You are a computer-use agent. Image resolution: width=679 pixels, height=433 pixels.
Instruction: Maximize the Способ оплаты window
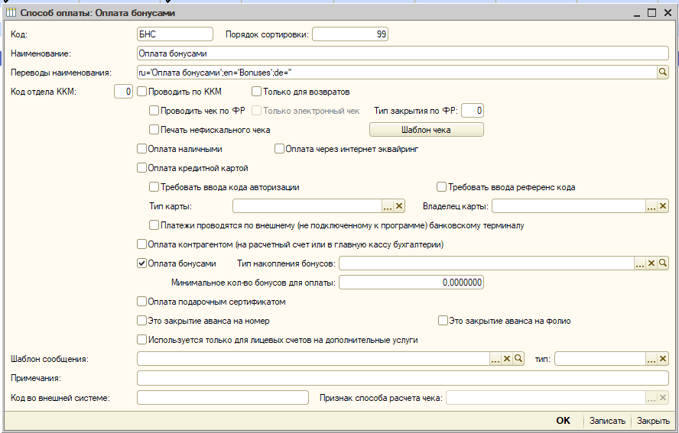pyautogui.click(x=651, y=13)
